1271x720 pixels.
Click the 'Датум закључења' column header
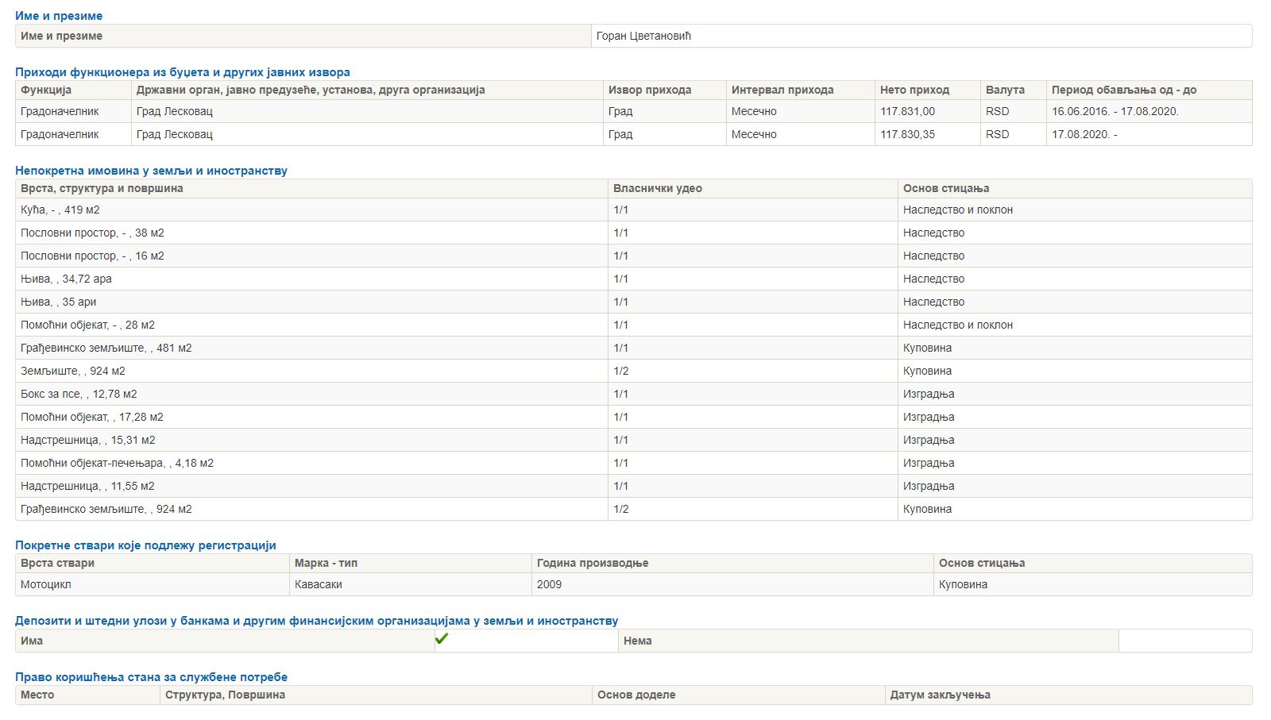point(940,695)
